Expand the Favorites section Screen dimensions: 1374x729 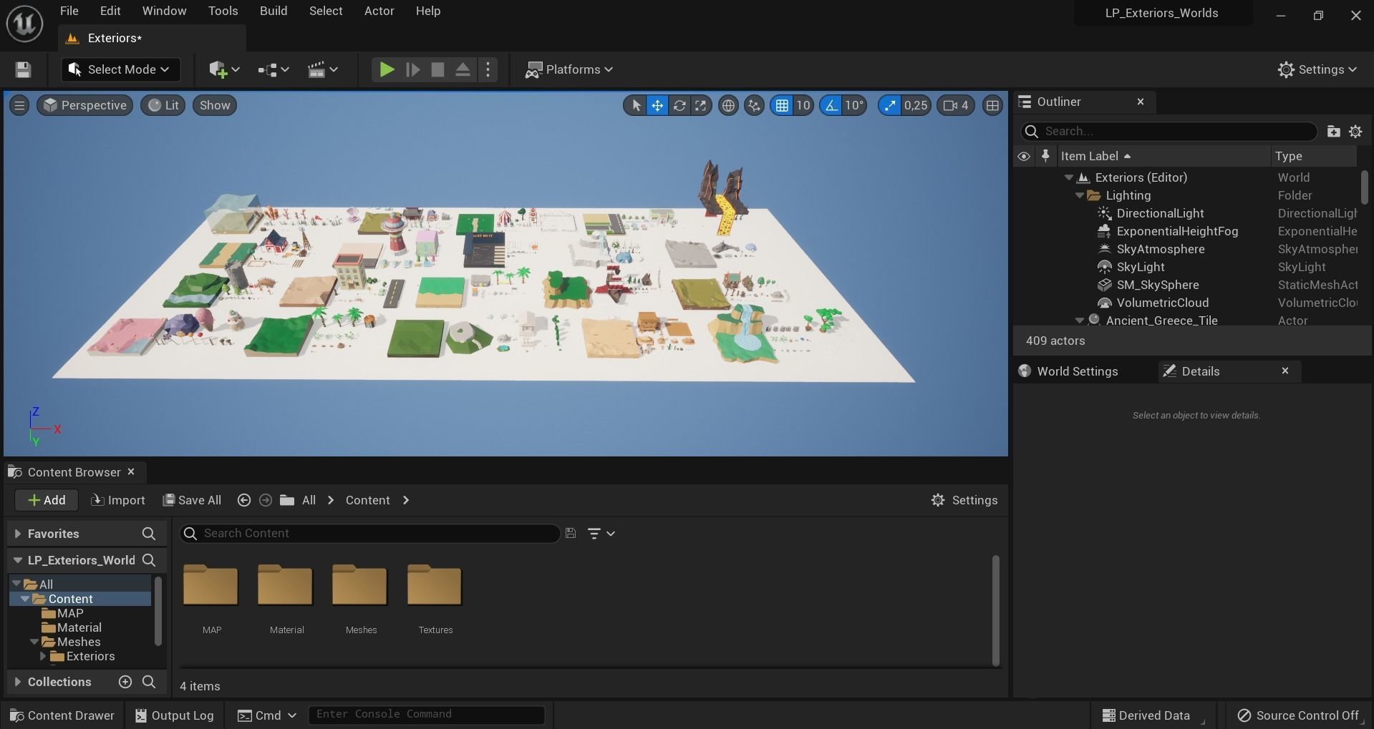[17, 534]
